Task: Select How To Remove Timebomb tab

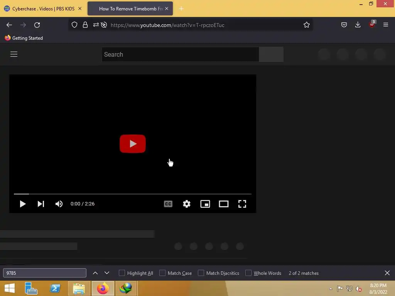Action: (130, 9)
